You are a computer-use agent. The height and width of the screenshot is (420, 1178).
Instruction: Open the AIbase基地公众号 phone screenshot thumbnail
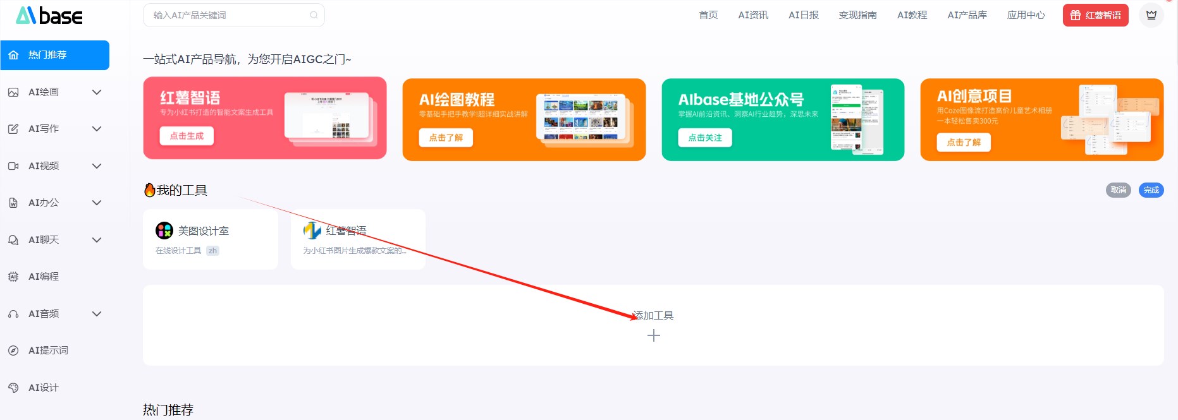coord(857,119)
